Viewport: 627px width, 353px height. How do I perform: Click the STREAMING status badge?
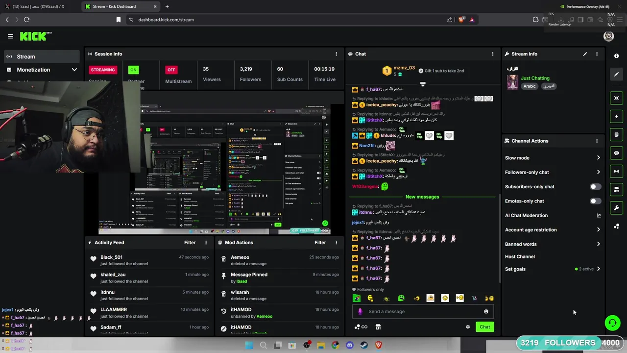click(103, 70)
